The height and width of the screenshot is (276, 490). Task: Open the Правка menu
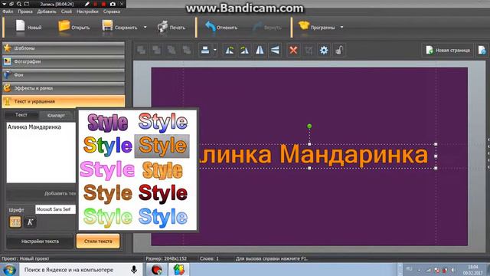[x=25, y=11]
